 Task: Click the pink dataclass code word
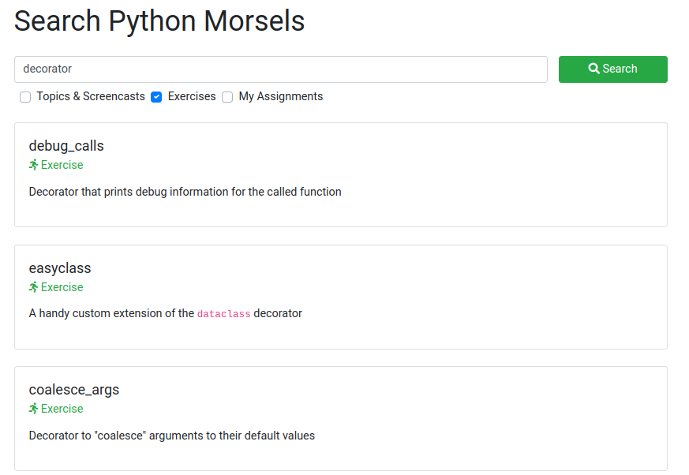(223, 314)
